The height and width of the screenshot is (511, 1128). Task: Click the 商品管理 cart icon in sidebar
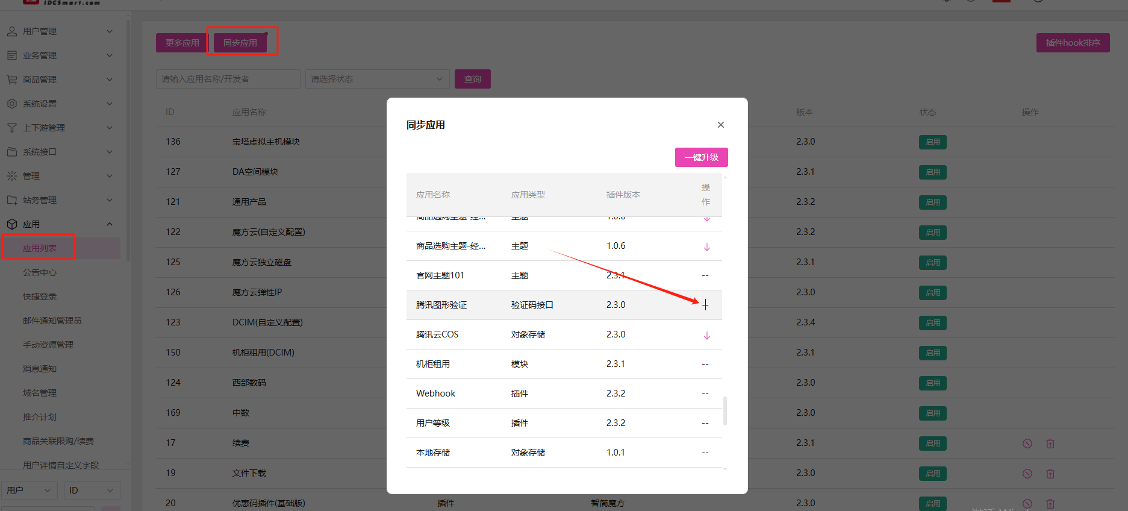pyautogui.click(x=12, y=80)
